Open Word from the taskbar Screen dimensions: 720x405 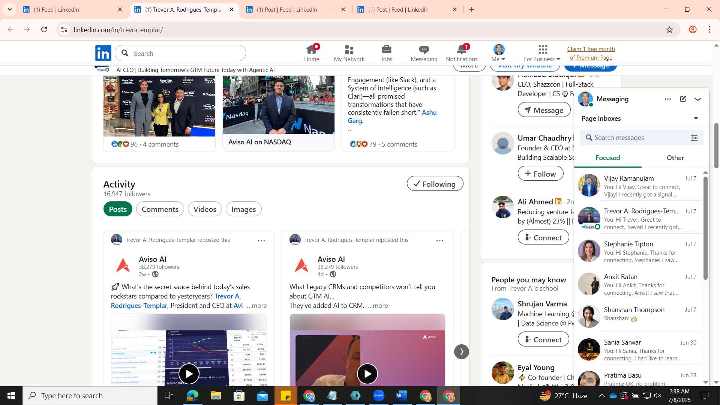(x=402, y=396)
